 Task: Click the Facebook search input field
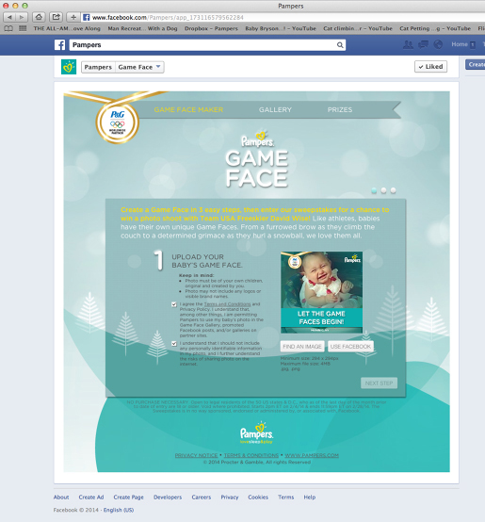click(x=207, y=45)
